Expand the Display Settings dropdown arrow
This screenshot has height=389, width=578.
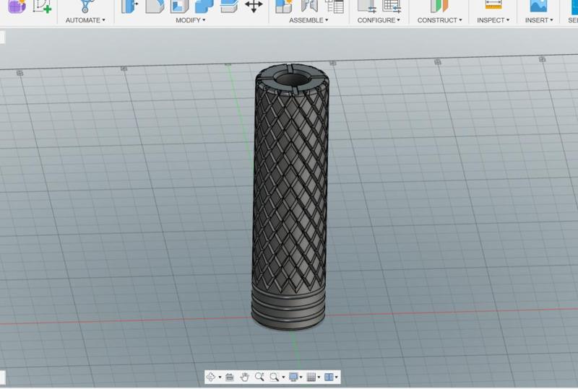pos(301,377)
